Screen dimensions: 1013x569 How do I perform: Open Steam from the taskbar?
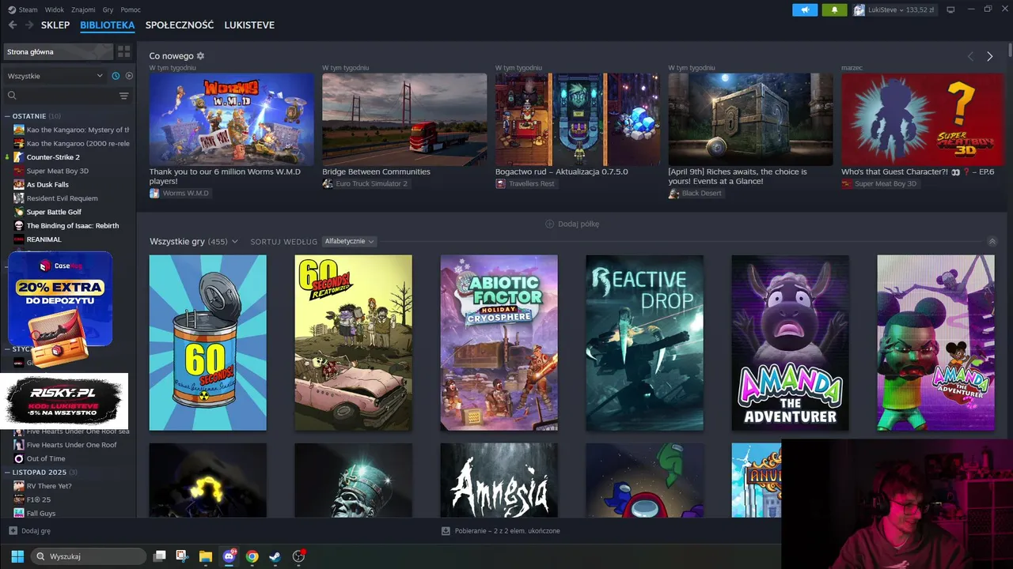click(x=275, y=556)
